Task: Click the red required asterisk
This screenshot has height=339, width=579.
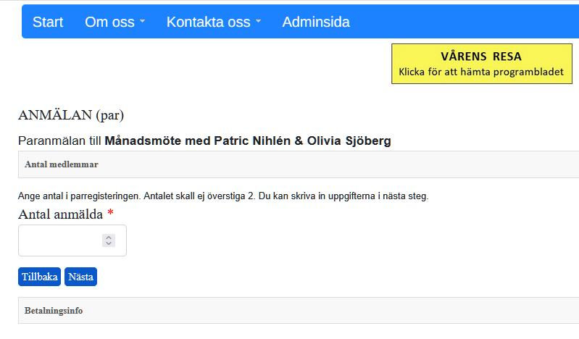Action: tap(110, 214)
